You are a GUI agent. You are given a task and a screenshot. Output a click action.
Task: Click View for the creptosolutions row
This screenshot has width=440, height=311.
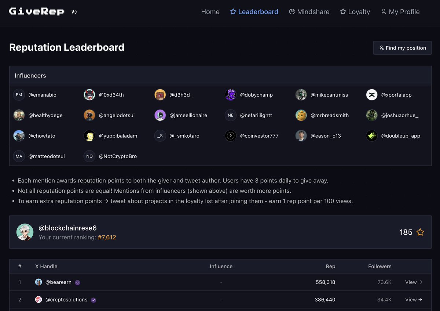[414, 300]
